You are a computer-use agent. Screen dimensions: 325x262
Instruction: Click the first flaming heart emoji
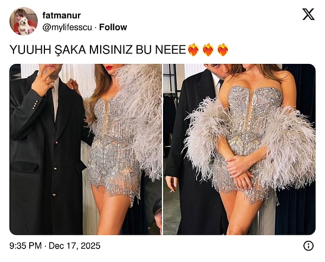click(x=193, y=50)
